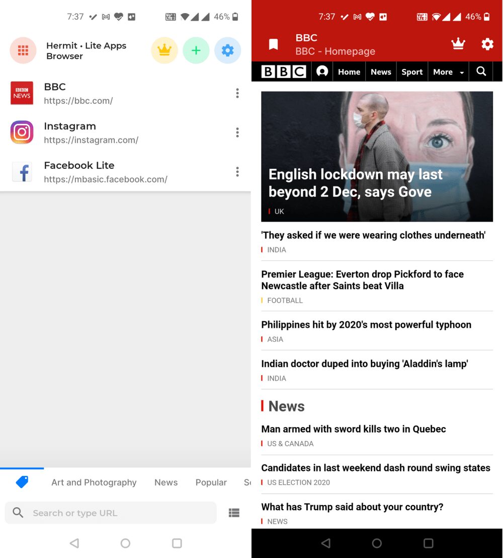Open English lockdown headline image story
Screen dimensions: 503x558
point(377,157)
